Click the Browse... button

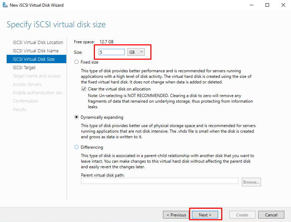point(251,182)
